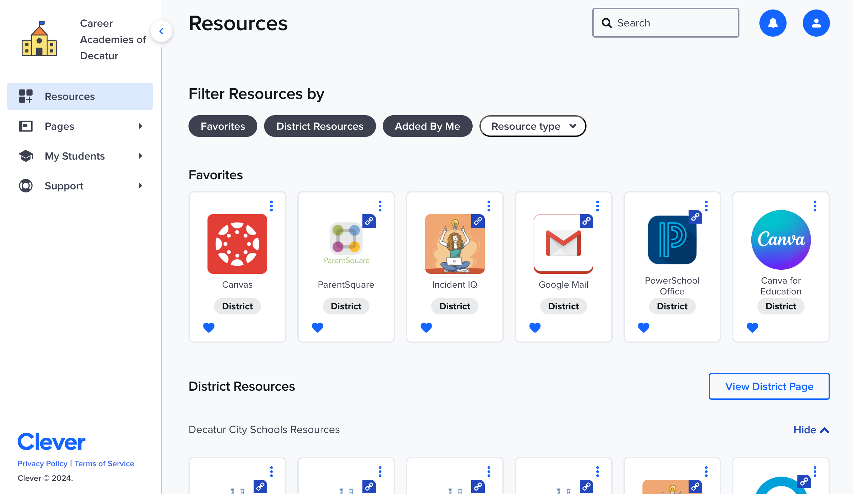
Task: Open Google Mail resource
Action: (563, 244)
